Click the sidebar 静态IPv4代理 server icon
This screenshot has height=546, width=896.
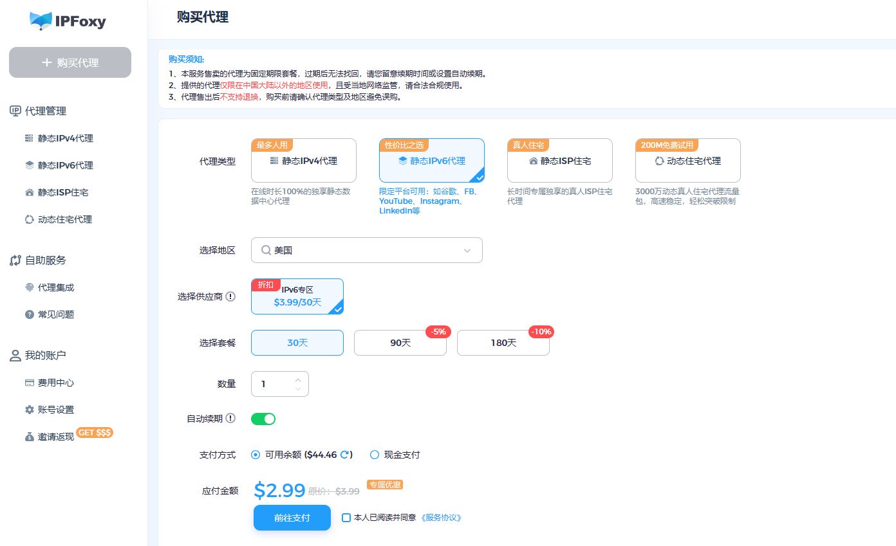click(29, 138)
